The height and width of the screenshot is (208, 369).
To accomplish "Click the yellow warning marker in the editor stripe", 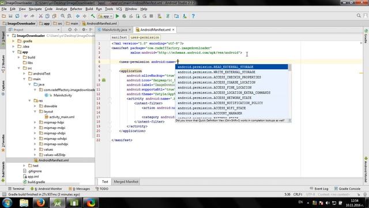I will pyautogui.click(x=361, y=73).
